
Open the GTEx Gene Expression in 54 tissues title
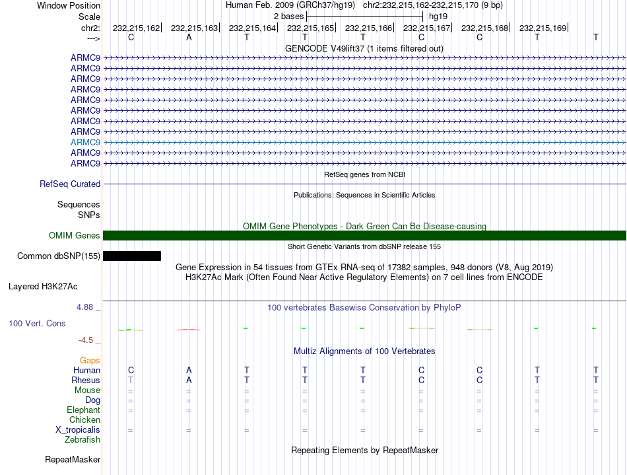[364, 267]
